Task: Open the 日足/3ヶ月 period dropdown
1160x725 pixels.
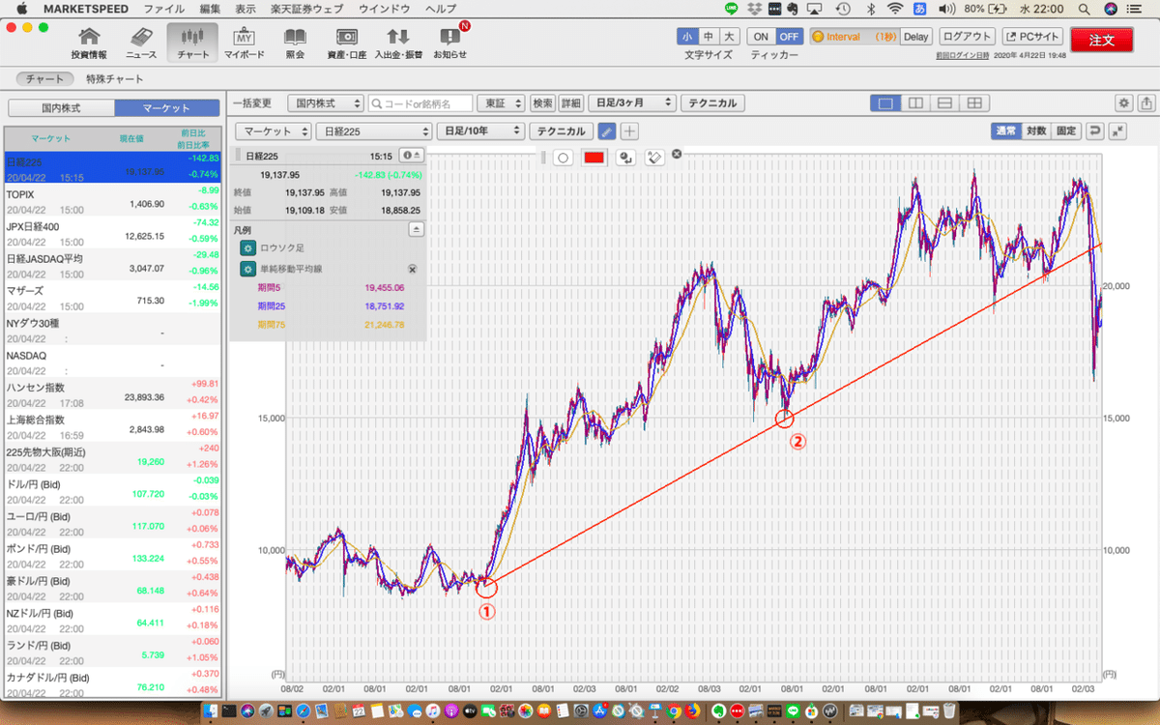Action: 631,102
